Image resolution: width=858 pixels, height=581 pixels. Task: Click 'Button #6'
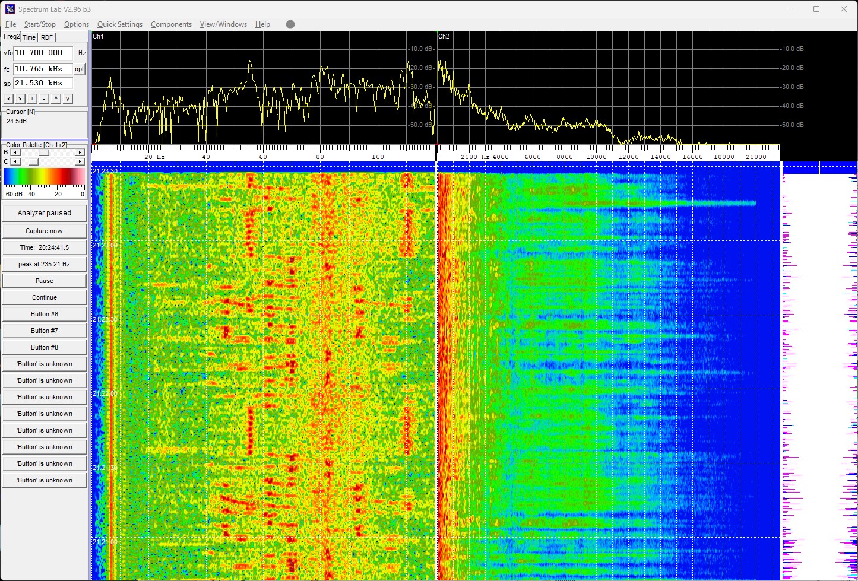point(45,314)
